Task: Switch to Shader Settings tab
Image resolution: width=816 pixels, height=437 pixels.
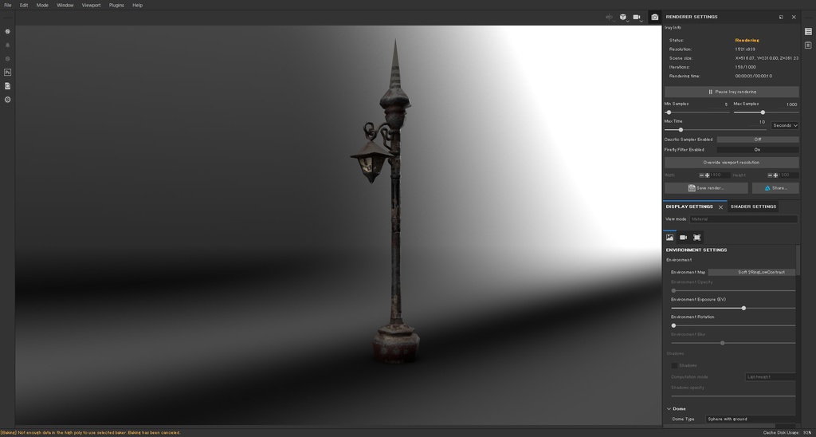Action: click(x=753, y=207)
